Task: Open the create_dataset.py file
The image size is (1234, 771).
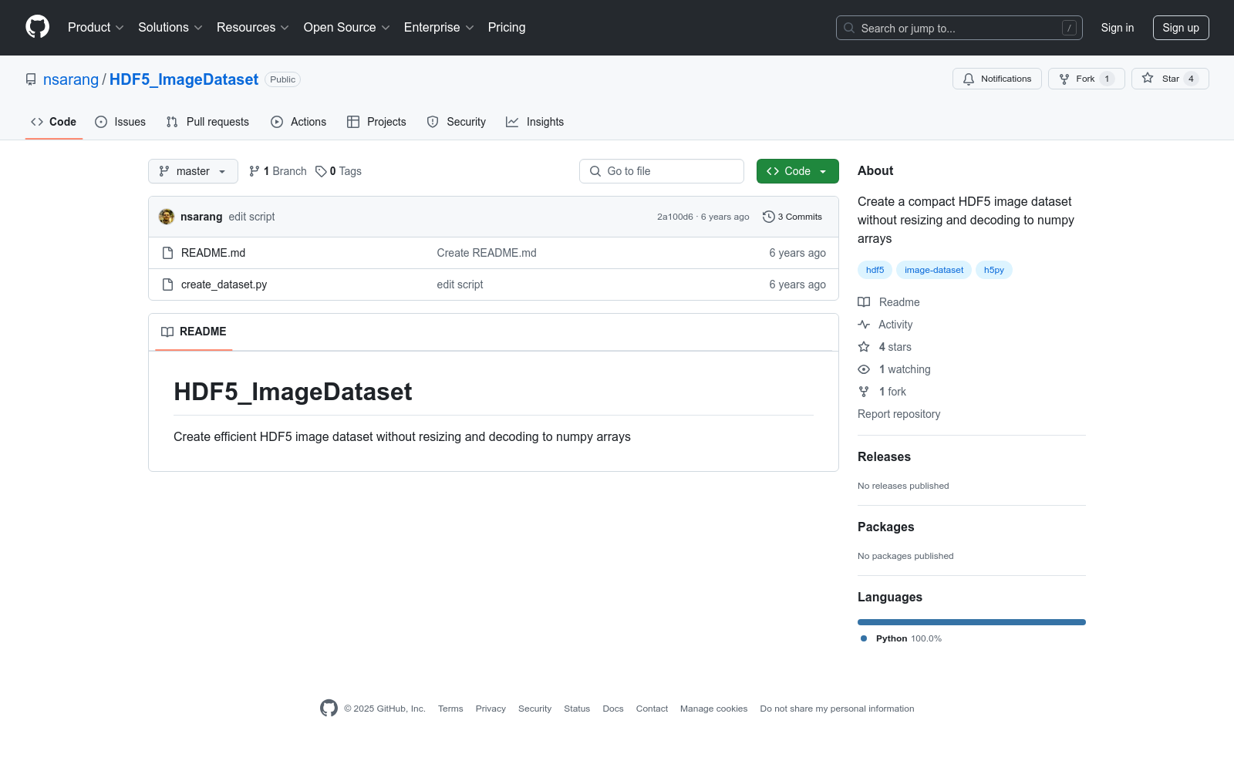Action: coord(224,284)
